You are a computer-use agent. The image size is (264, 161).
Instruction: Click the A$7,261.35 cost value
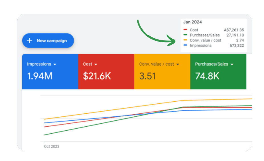pos(234,30)
